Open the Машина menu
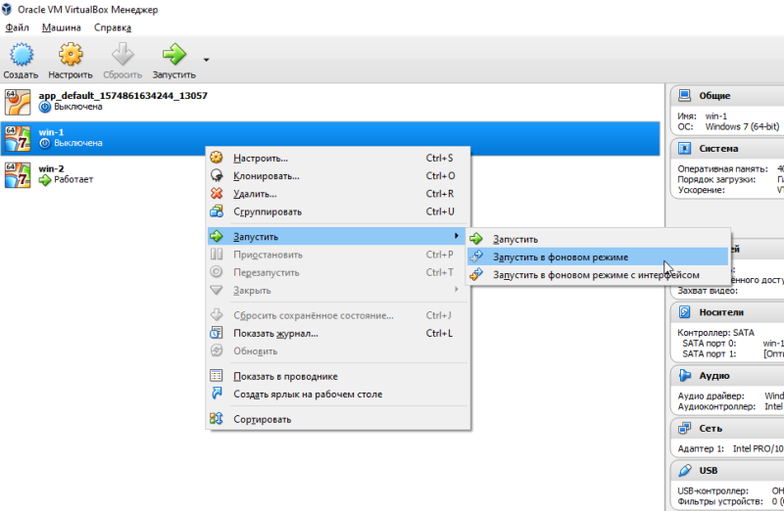This screenshot has width=784, height=511. 62,27
